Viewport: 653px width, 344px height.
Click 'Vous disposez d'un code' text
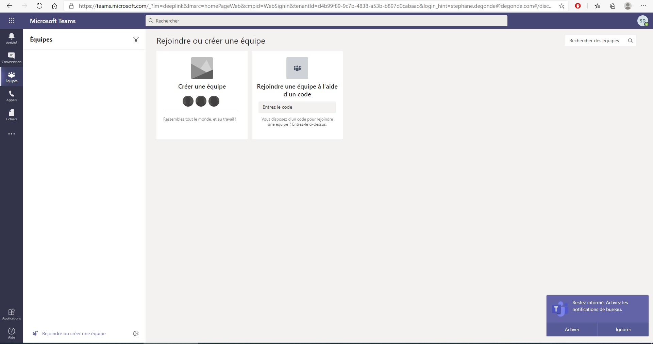(297, 122)
